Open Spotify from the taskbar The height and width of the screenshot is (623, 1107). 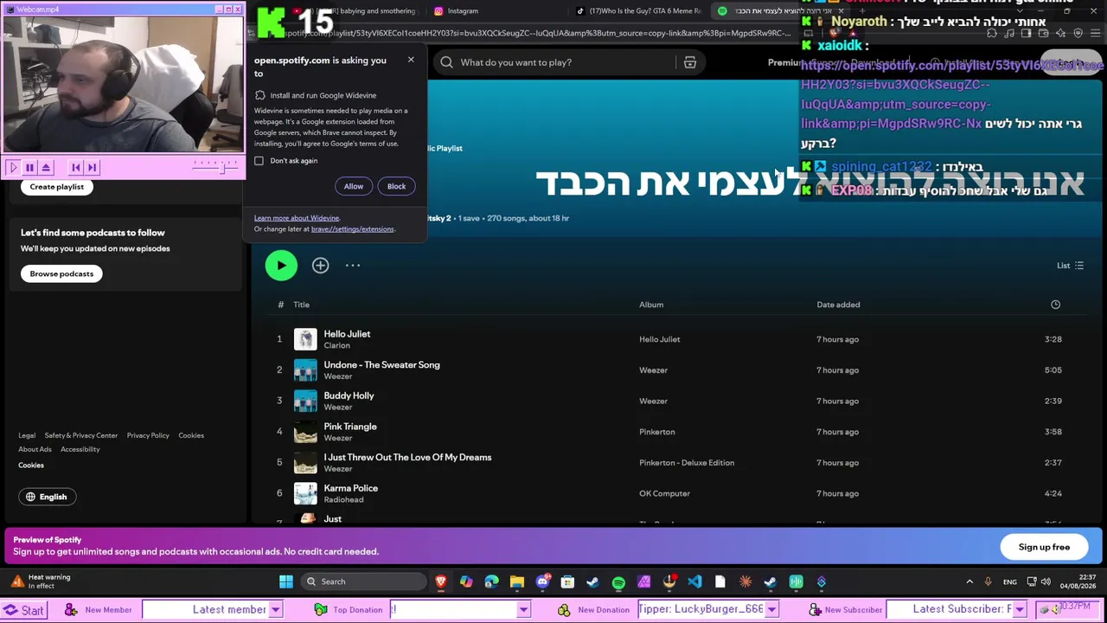pyautogui.click(x=618, y=582)
